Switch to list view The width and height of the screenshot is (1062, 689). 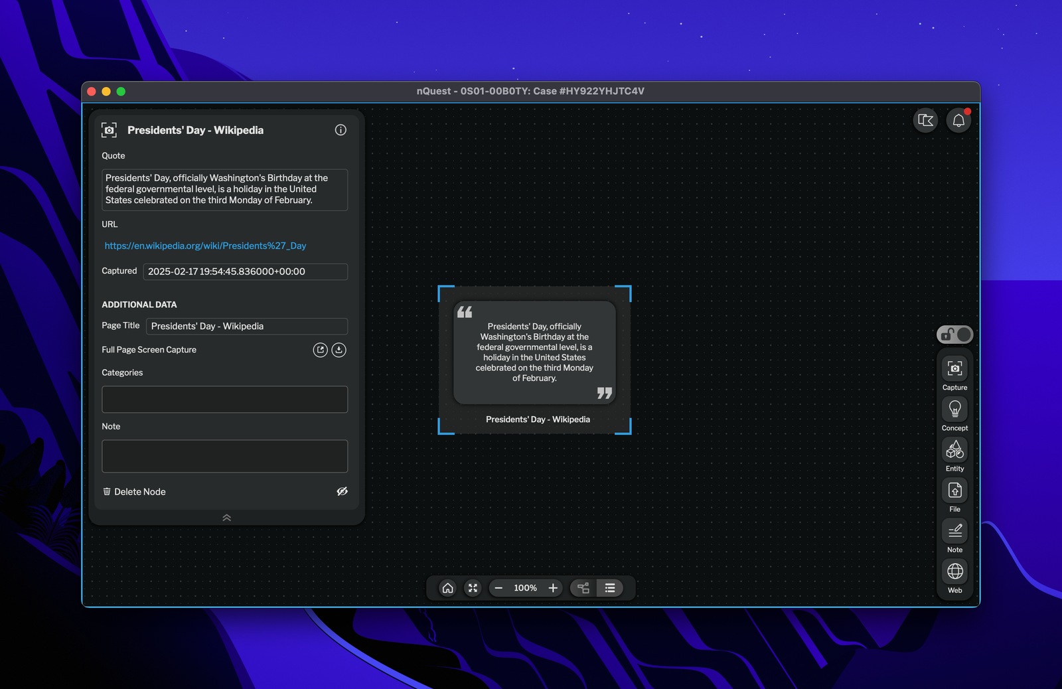(610, 588)
